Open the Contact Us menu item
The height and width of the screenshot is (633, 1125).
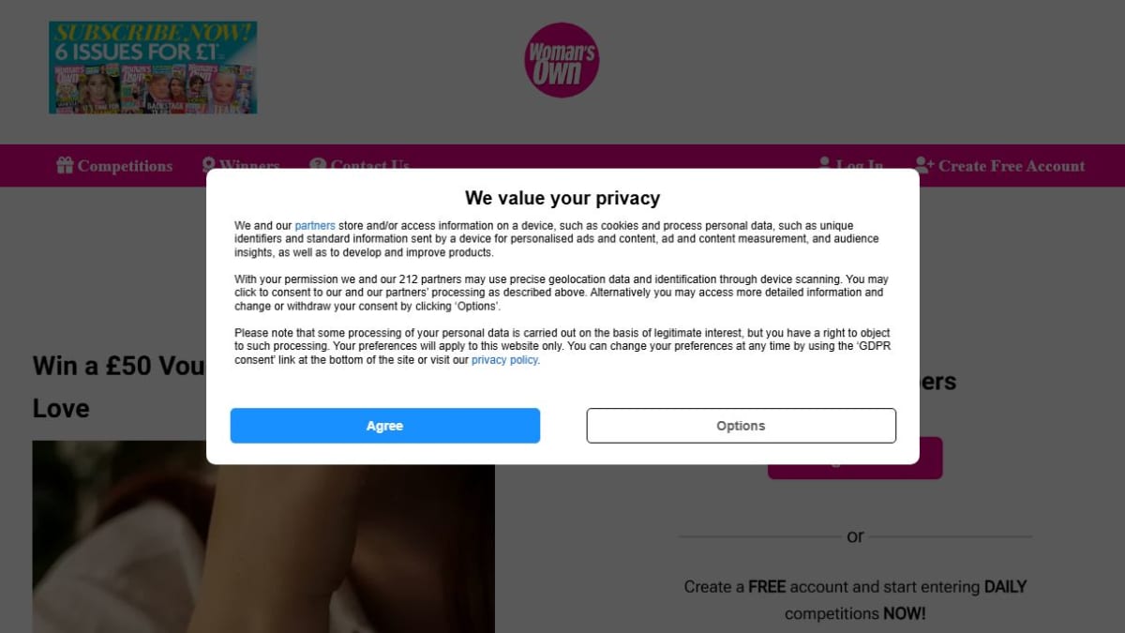[x=369, y=164]
